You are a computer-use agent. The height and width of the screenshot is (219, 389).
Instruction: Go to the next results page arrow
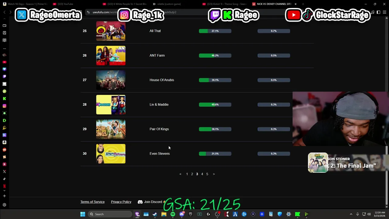214,174
